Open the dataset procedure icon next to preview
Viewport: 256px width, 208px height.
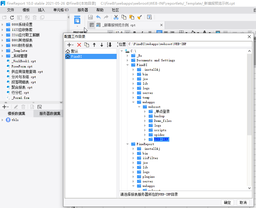tap(40, 107)
